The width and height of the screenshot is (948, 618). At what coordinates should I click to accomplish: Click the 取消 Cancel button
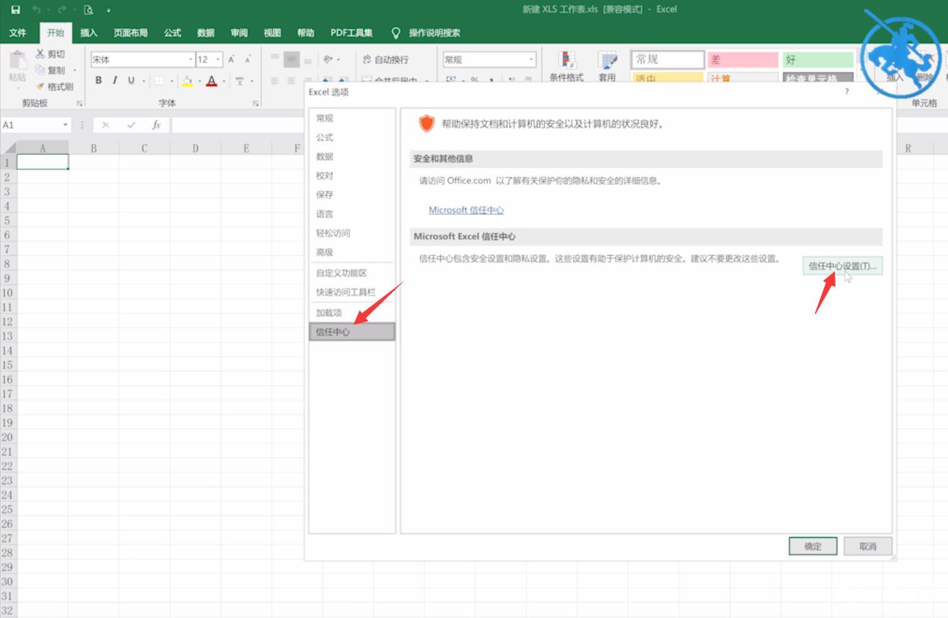click(867, 546)
